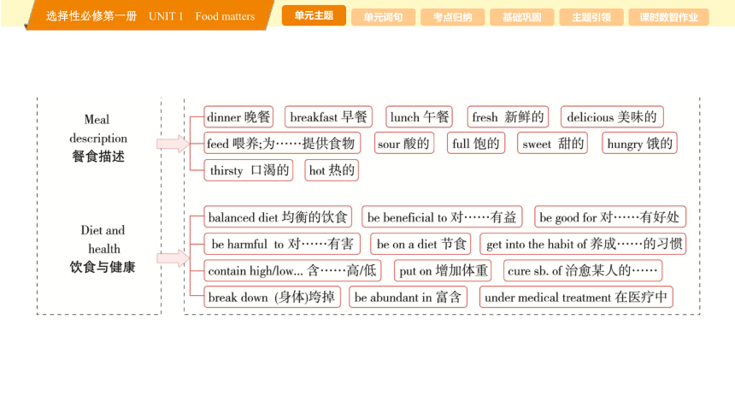
Task: Click the full 饱的 word box
Action: pyautogui.click(x=476, y=143)
